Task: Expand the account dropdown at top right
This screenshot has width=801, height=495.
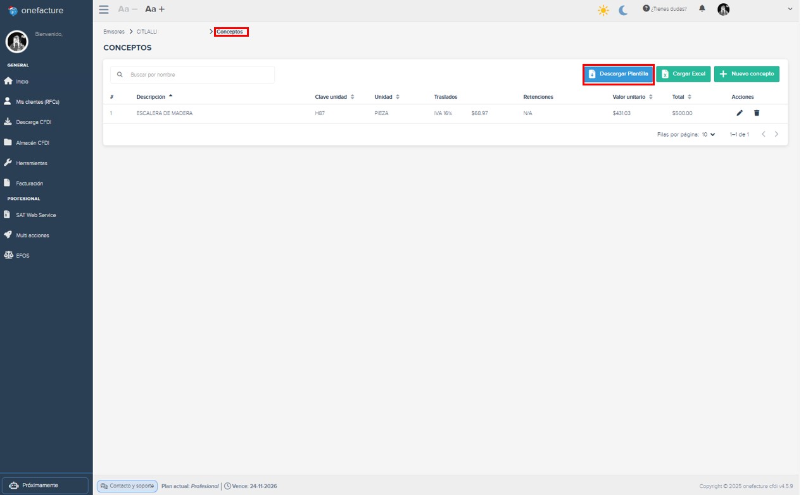Action: pyautogui.click(x=788, y=9)
